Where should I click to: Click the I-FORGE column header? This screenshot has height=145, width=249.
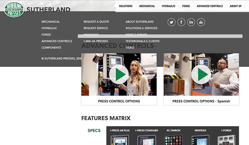(226, 131)
